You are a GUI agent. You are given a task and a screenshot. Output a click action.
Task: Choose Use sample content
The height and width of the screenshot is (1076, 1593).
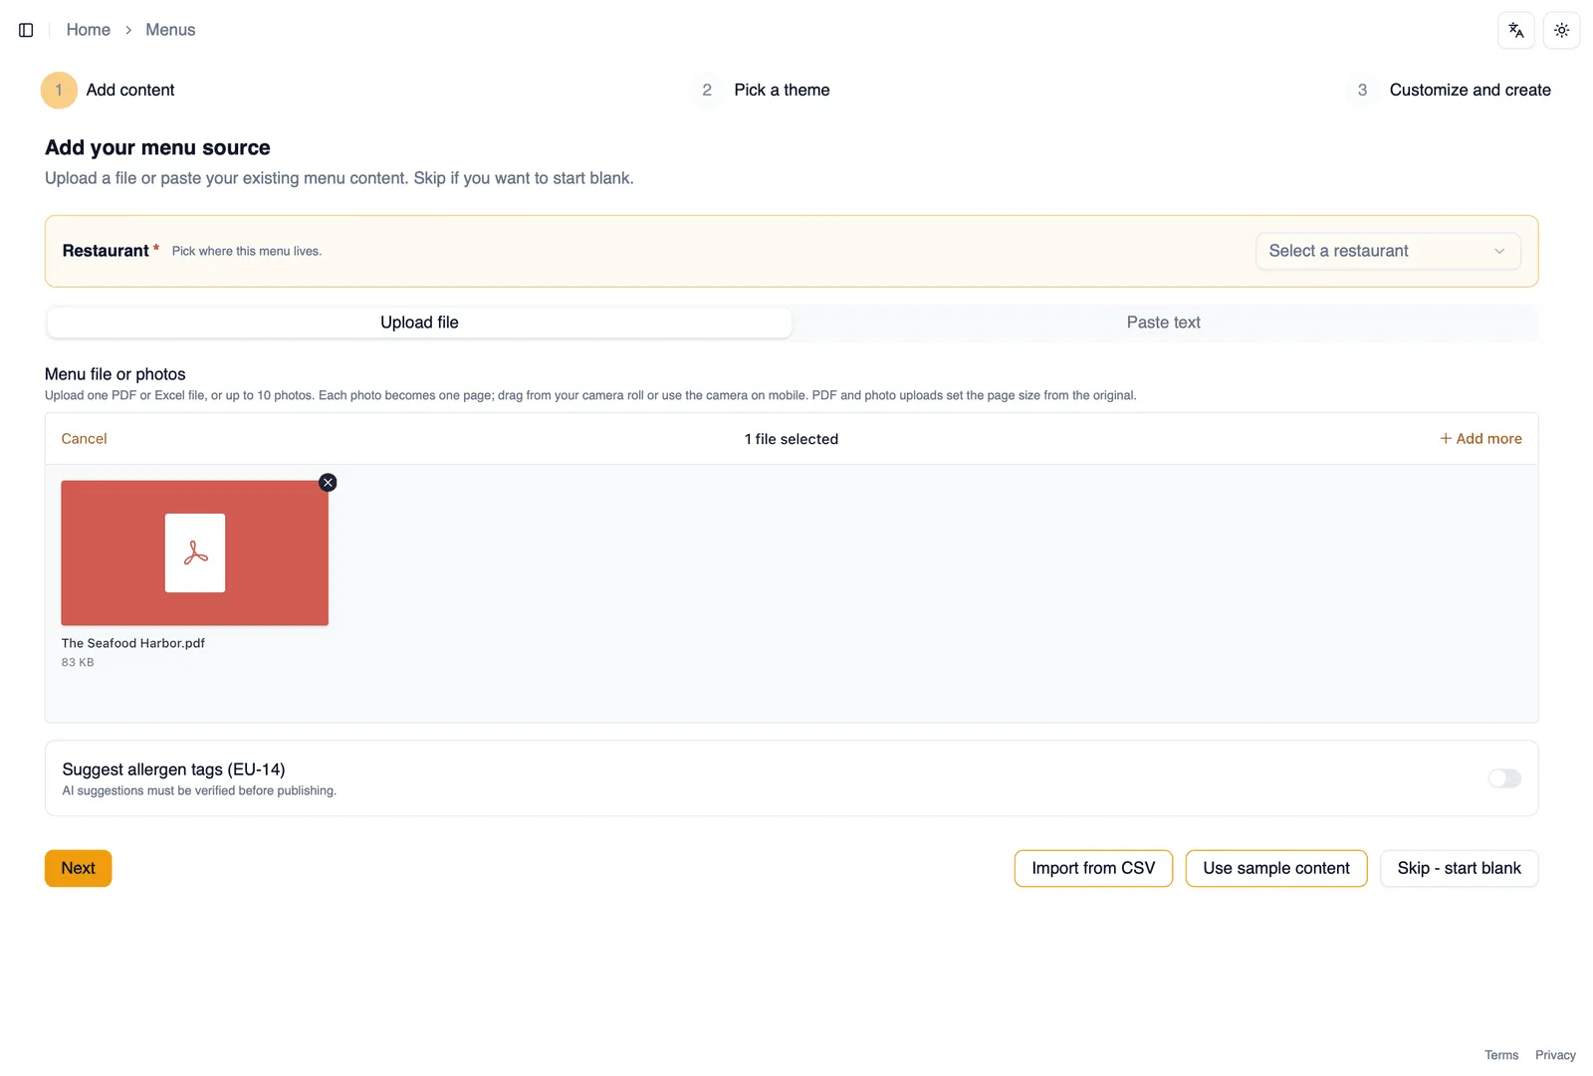[x=1276, y=868]
